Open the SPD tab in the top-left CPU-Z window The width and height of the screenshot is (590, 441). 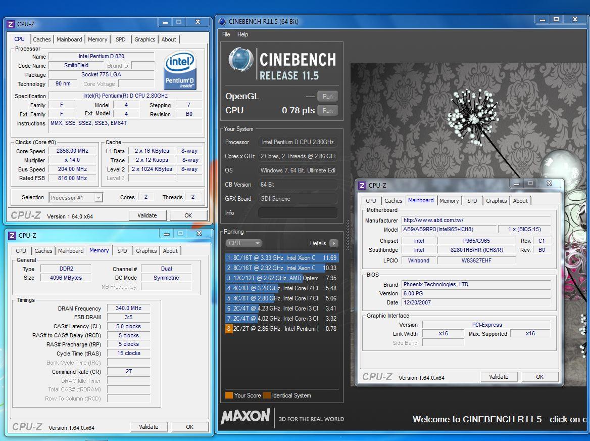[121, 39]
